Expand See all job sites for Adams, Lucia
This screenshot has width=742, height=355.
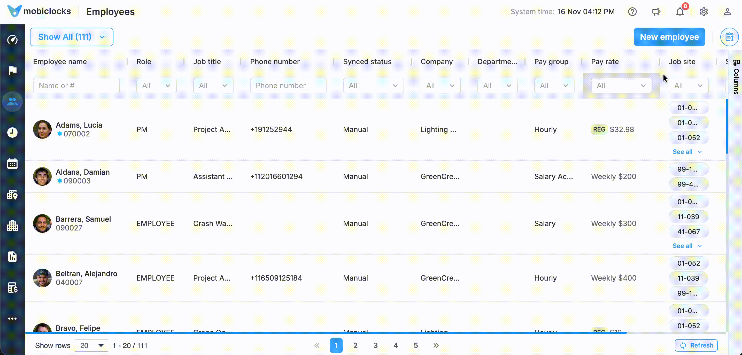click(x=687, y=152)
